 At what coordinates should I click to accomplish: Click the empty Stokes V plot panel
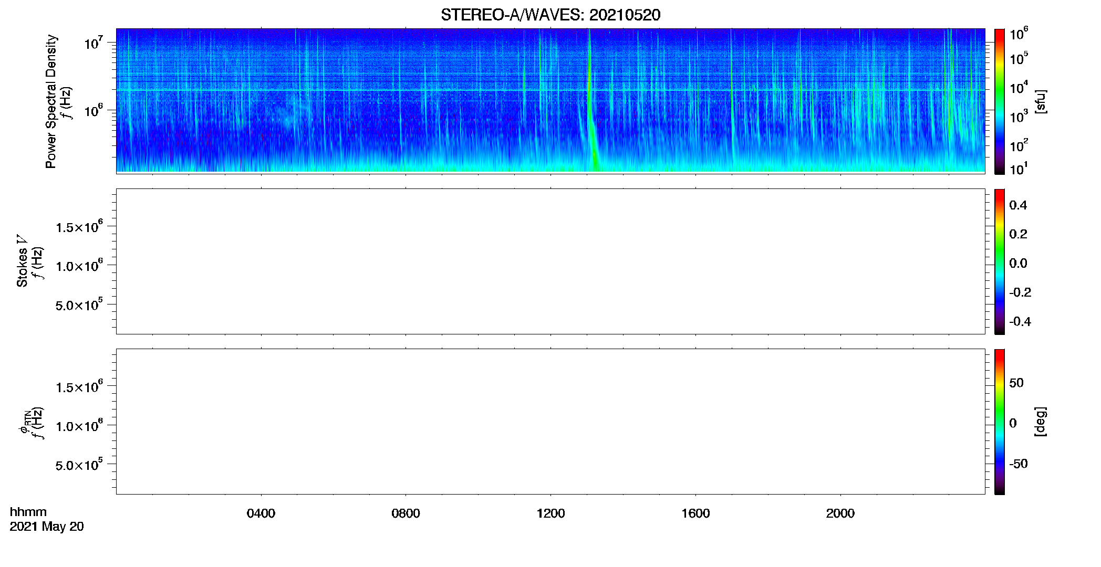(x=550, y=261)
